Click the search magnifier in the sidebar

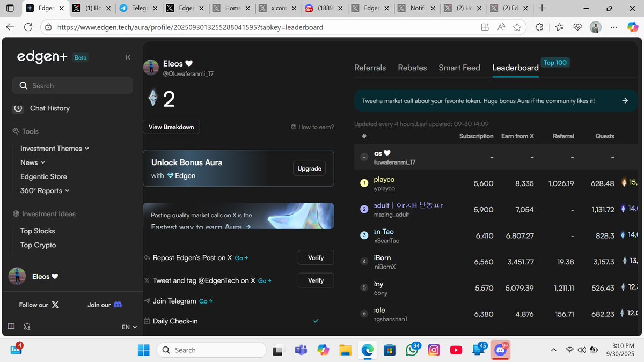pos(23,85)
